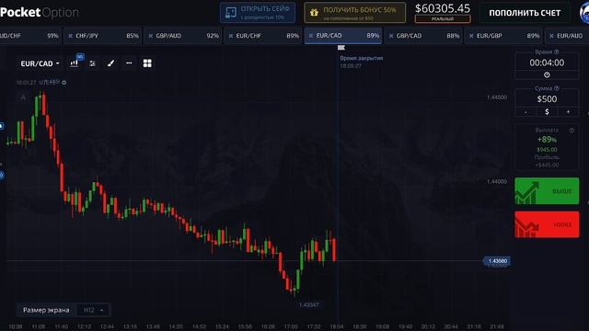Click the +89% payout value
This screenshot has width=589, height=331.
click(547, 140)
